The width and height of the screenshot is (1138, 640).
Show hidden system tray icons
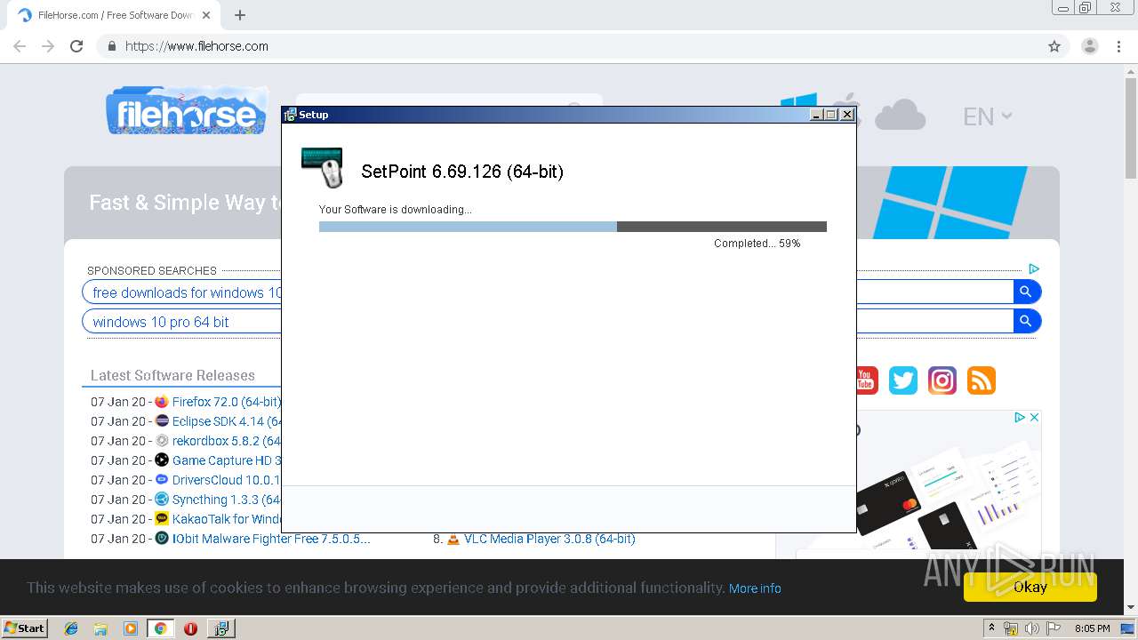(x=992, y=628)
